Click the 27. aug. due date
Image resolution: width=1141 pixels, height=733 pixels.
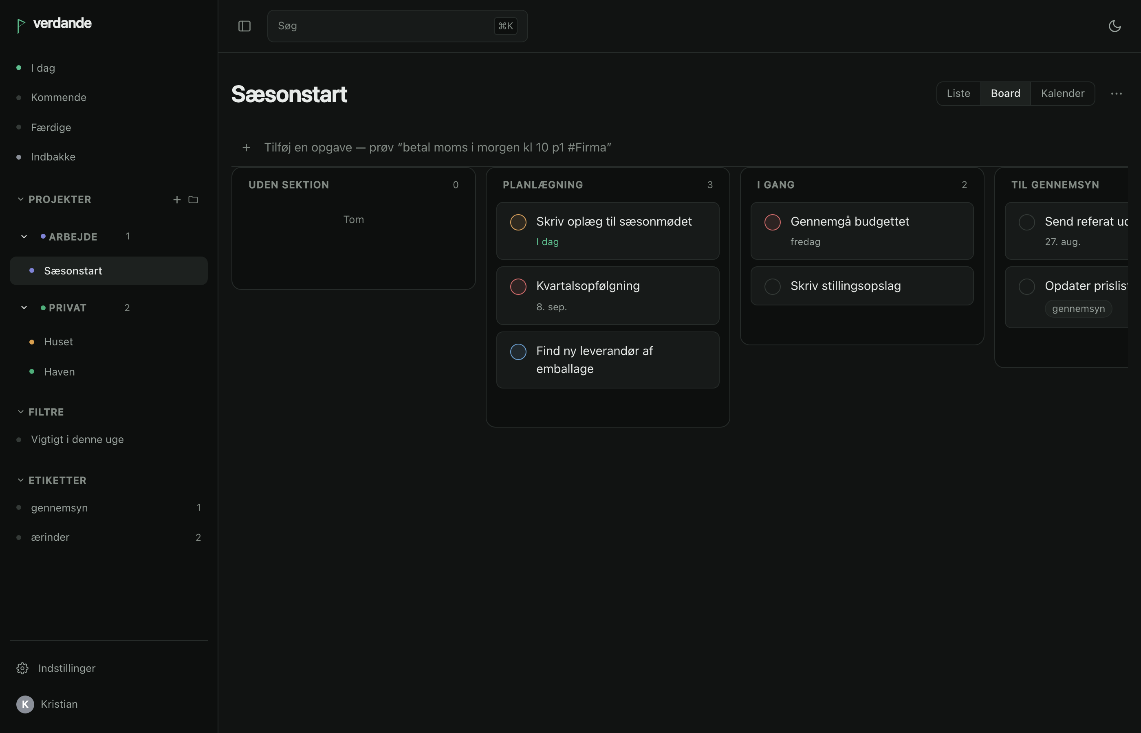(x=1062, y=242)
